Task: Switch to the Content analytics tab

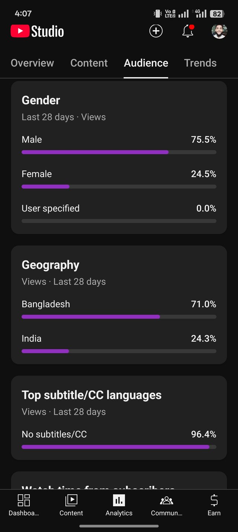Action: pyautogui.click(x=89, y=63)
